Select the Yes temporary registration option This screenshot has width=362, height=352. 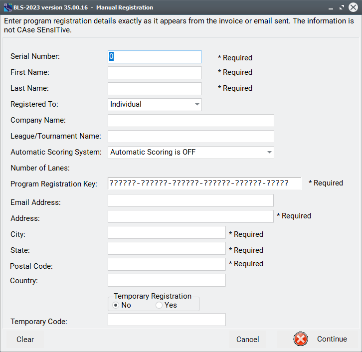(x=159, y=305)
